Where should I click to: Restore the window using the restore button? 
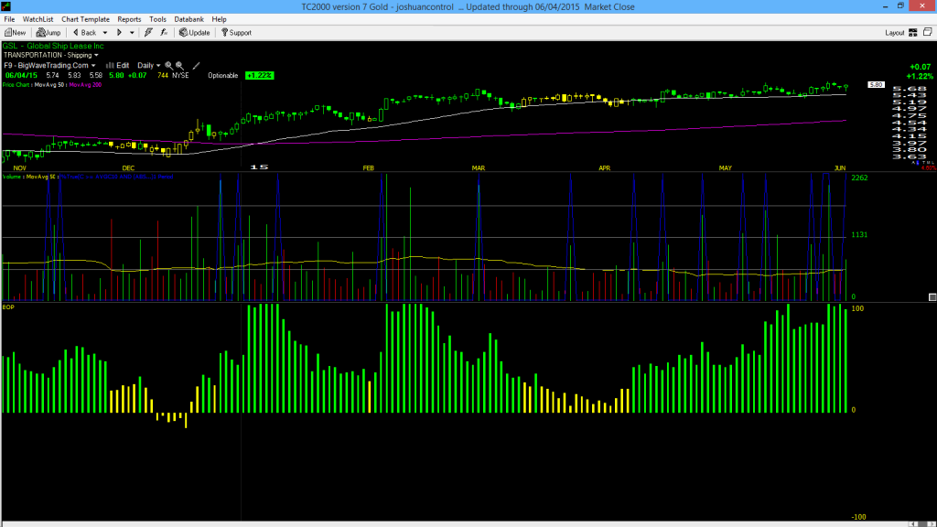(900, 6)
